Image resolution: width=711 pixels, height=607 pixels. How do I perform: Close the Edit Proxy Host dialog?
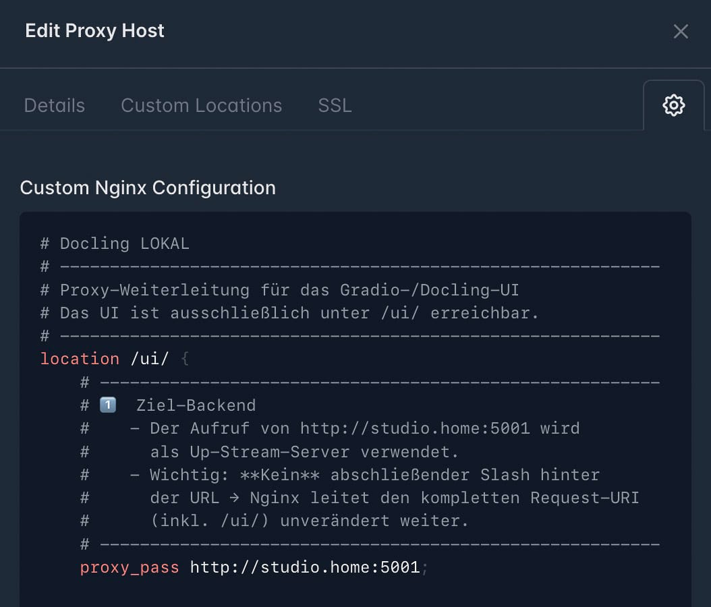click(681, 32)
